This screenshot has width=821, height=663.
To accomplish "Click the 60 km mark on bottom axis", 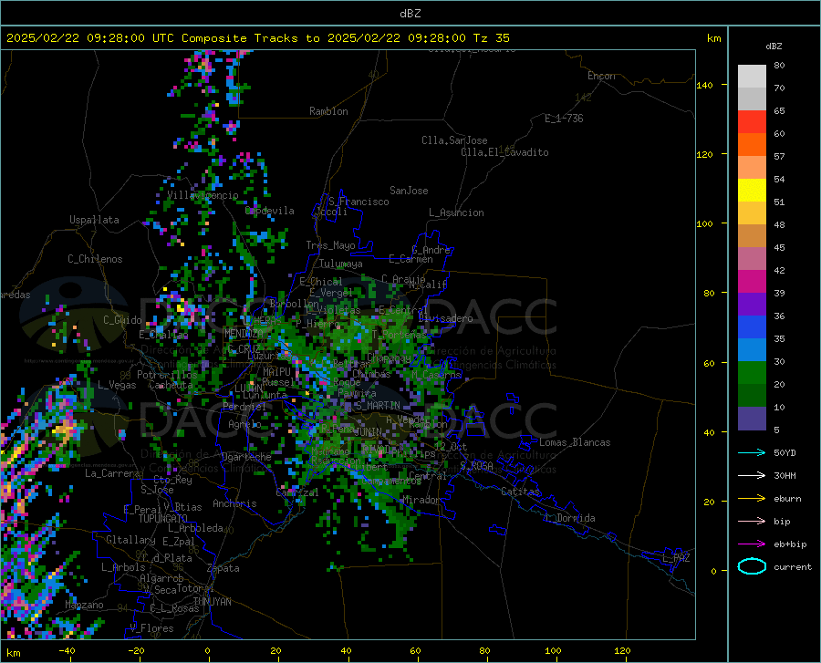I will click(x=415, y=651).
